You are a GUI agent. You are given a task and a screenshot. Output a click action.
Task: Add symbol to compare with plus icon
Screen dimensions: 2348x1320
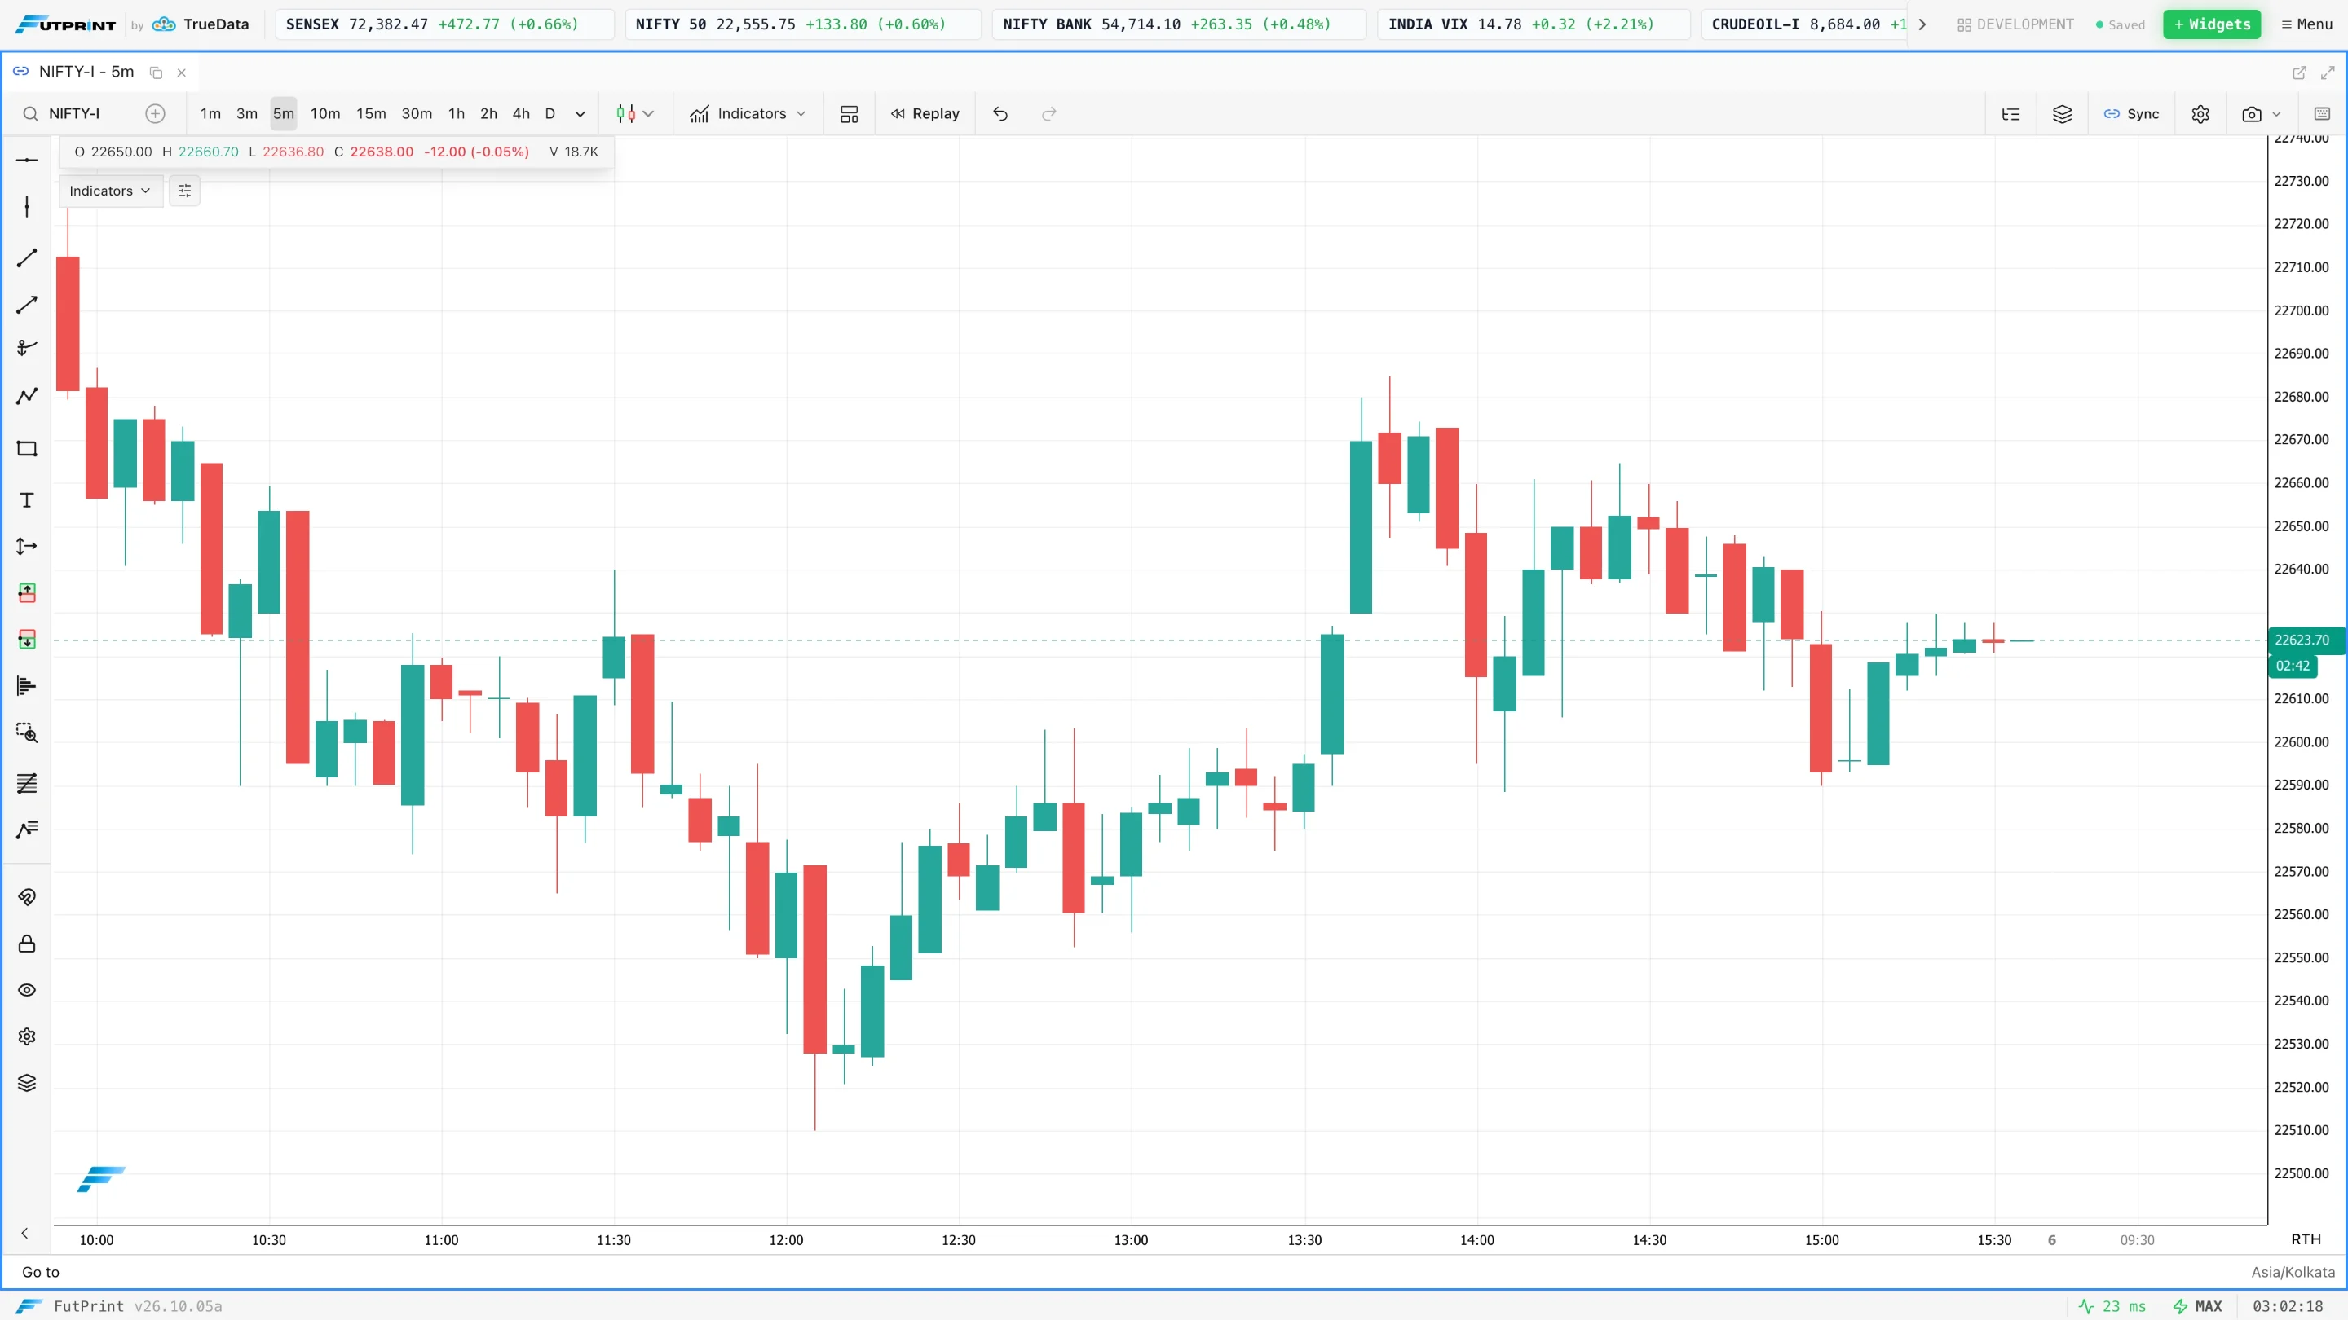pos(156,114)
